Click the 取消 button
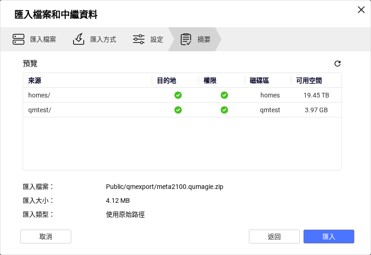This screenshot has width=371, height=255. tap(46, 237)
